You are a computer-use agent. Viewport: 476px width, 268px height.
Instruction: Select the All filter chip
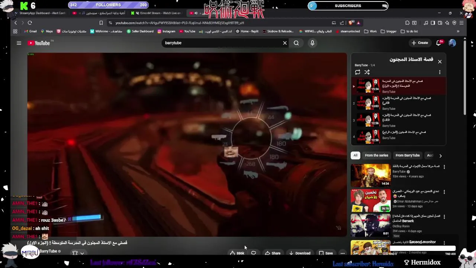[355, 155]
